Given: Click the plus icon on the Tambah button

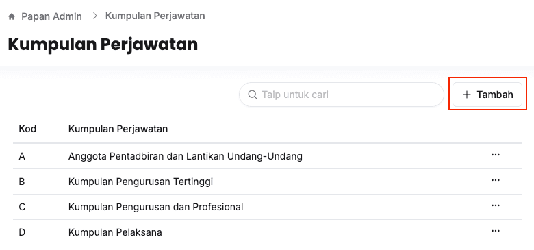Looking at the screenshot, I should tap(467, 95).
